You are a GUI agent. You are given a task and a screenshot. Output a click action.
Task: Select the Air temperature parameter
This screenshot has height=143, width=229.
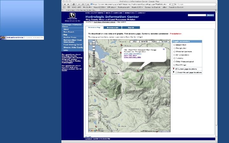pyautogui.click(x=174, y=55)
